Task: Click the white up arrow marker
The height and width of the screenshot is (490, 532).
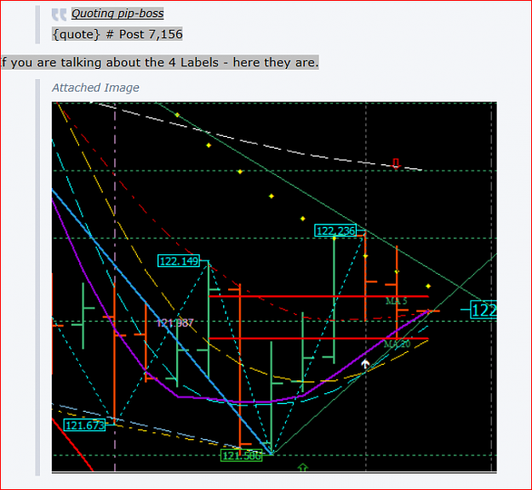Action: click(365, 364)
